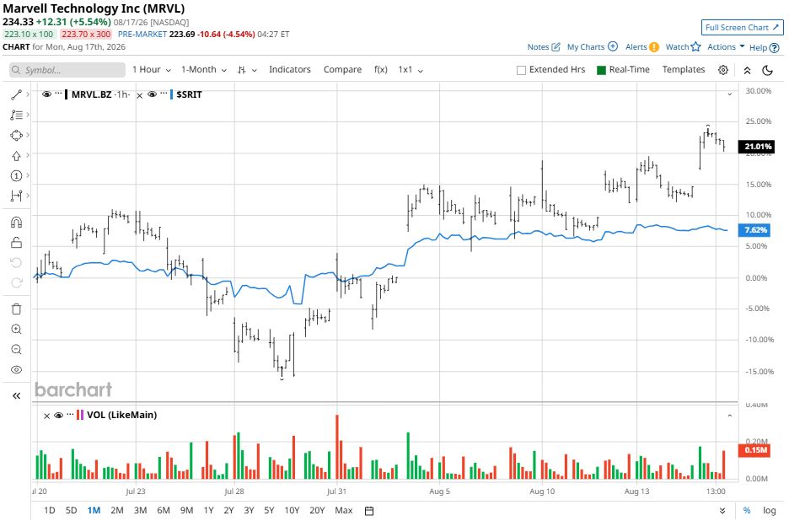Screen dimensions: 789x521
Task: Switch to dark mode moon icon
Action: click(x=767, y=70)
